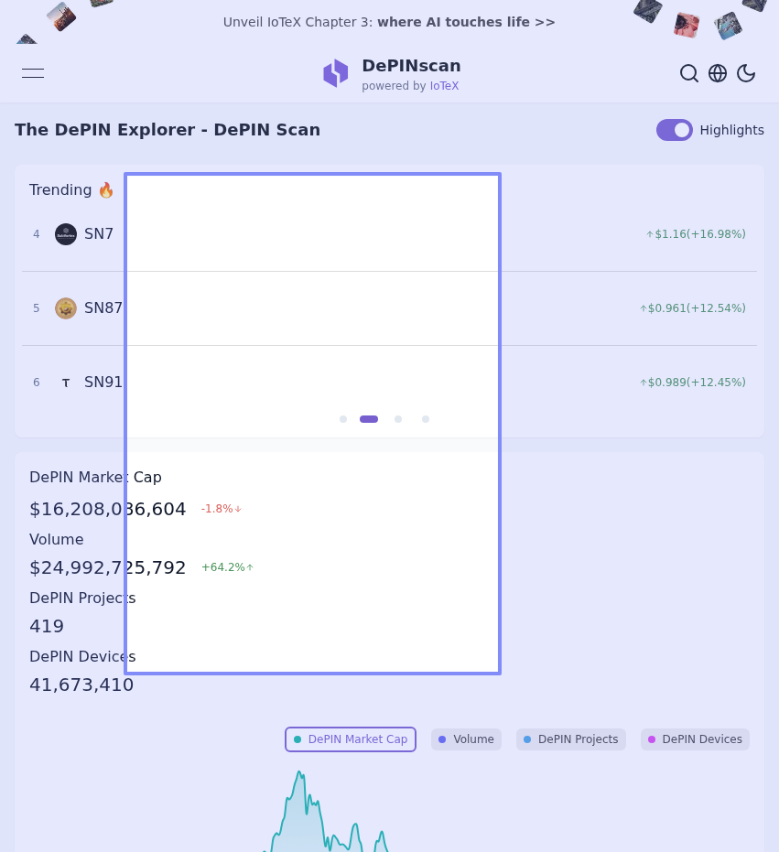Click the DePINscan logo icon
This screenshot has width=779, height=852.
[336, 73]
